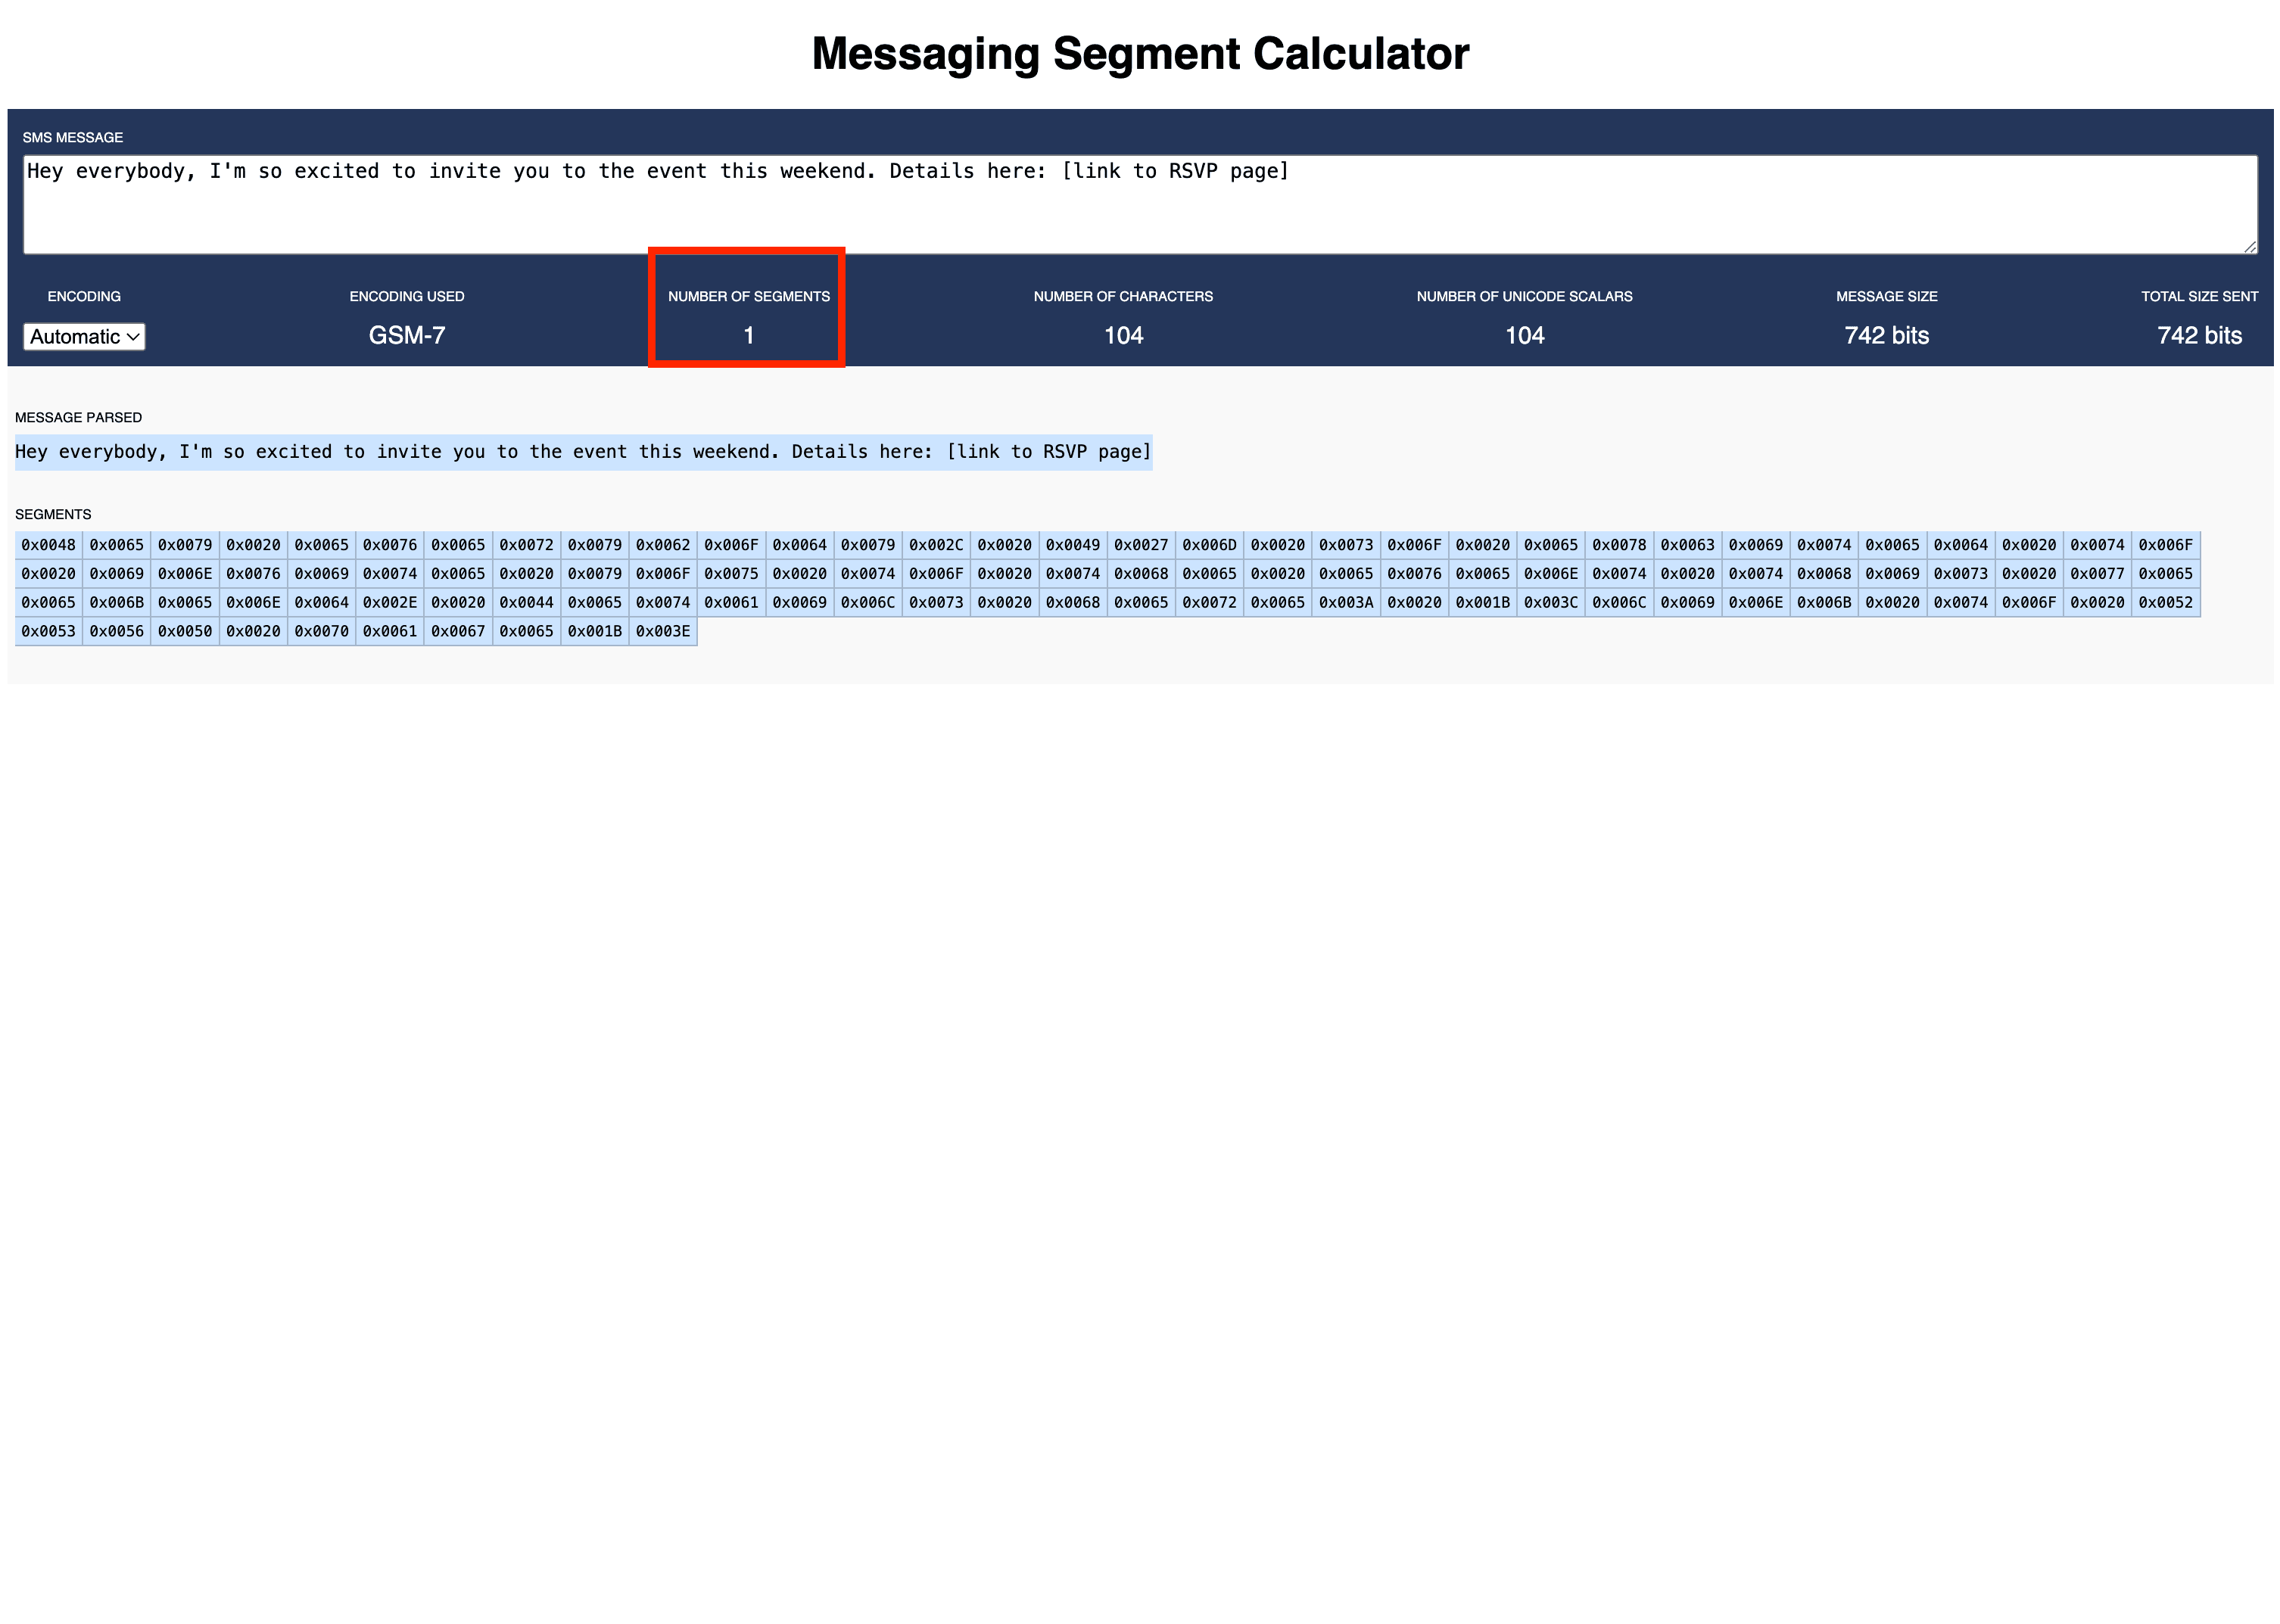Click the Number of Unicode Scalars value
The image size is (2280, 1624).
1524,336
